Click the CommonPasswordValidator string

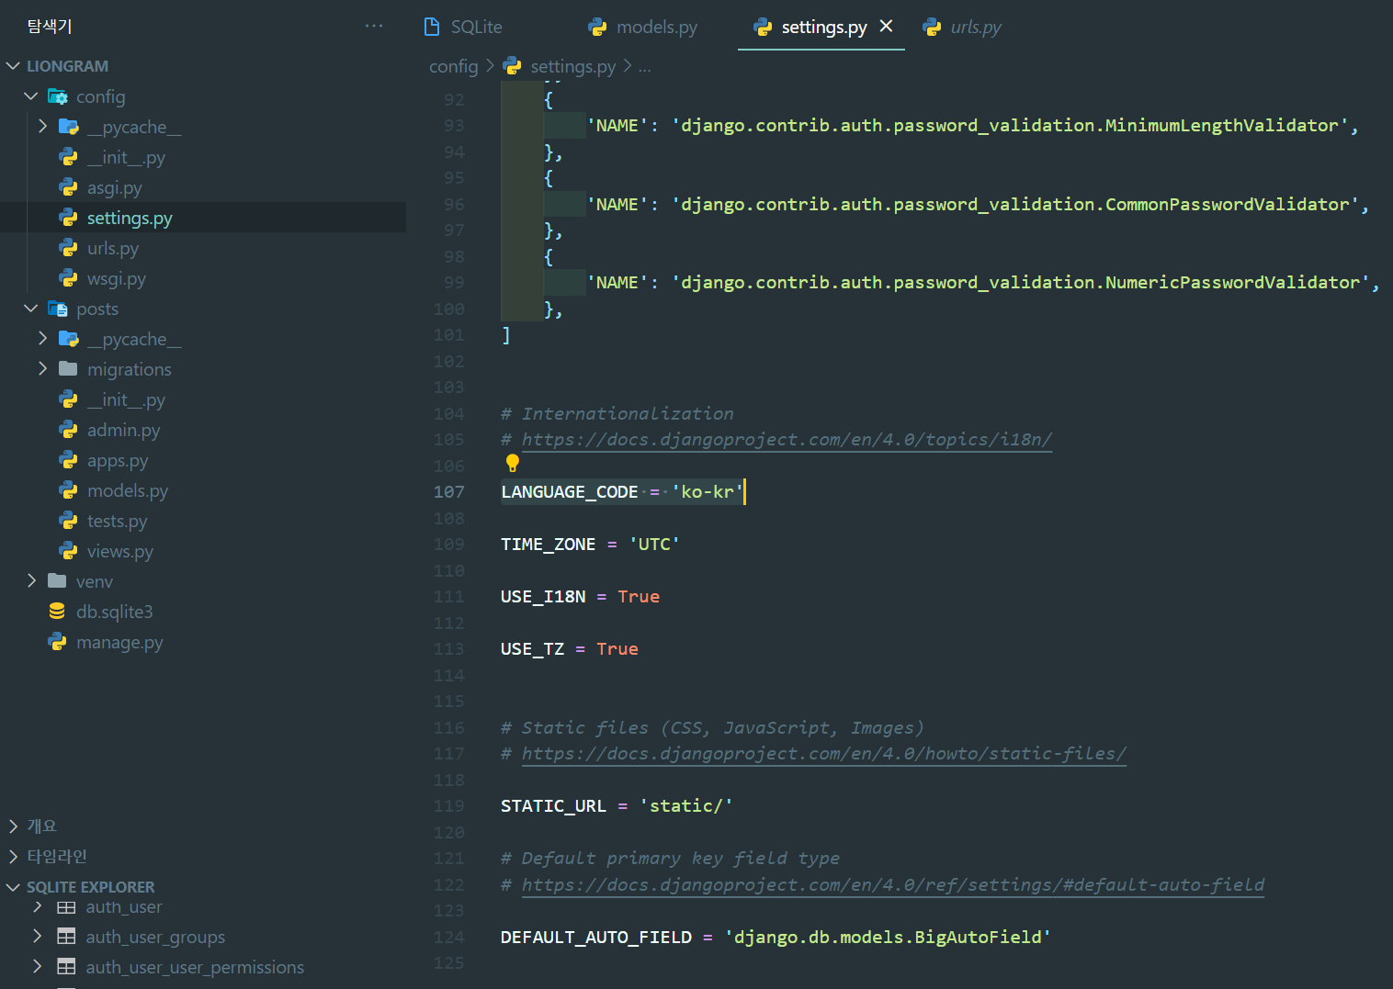(1015, 204)
